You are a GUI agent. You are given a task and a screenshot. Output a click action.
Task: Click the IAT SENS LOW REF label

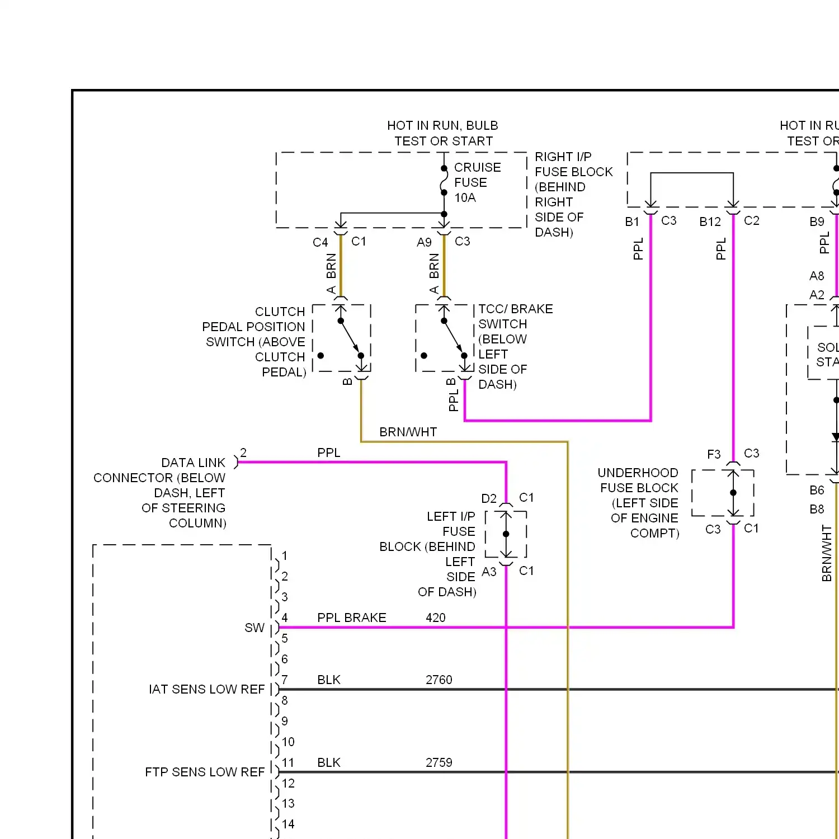point(206,689)
